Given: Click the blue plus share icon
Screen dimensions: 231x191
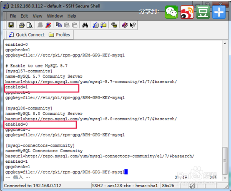Looking at the screenshot, I should pyautogui.click(x=219, y=12).
